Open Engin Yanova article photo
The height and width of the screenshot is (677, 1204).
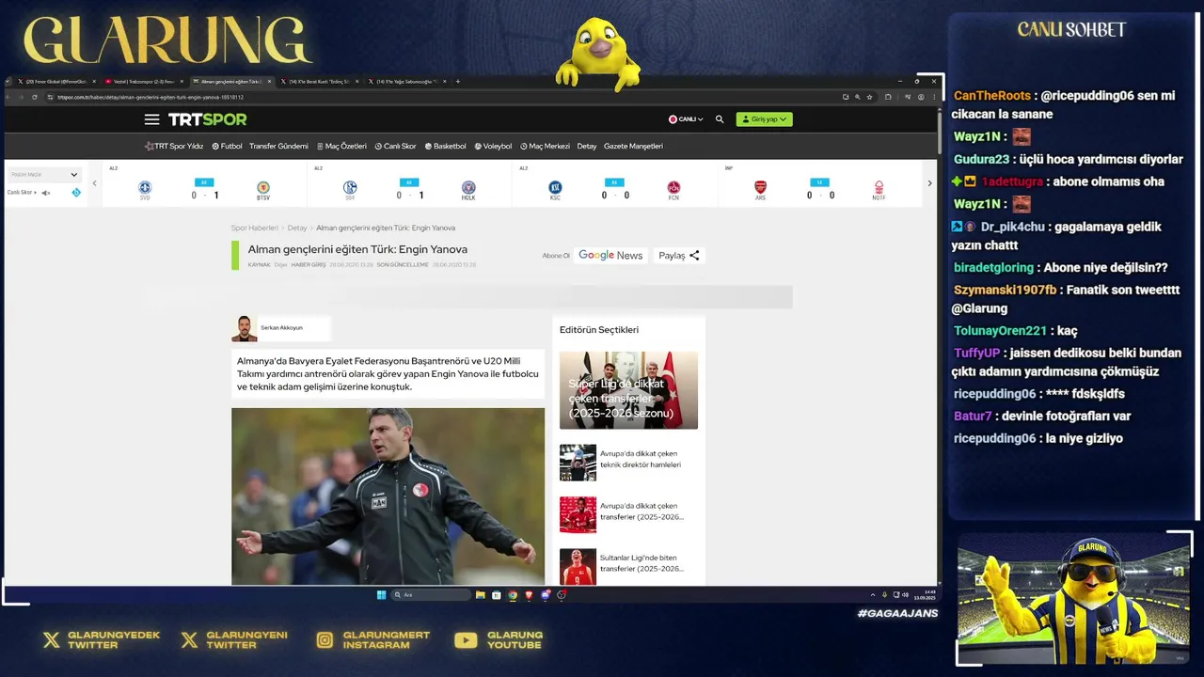(x=388, y=496)
